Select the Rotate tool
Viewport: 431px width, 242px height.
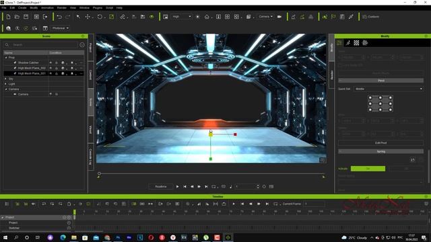(x=100, y=17)
